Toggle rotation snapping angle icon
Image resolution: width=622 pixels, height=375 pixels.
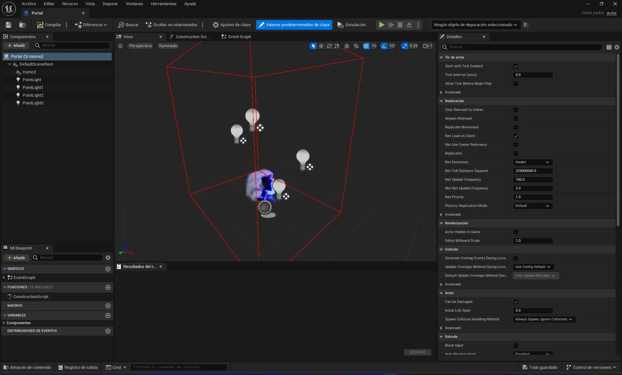coord(384,46)
